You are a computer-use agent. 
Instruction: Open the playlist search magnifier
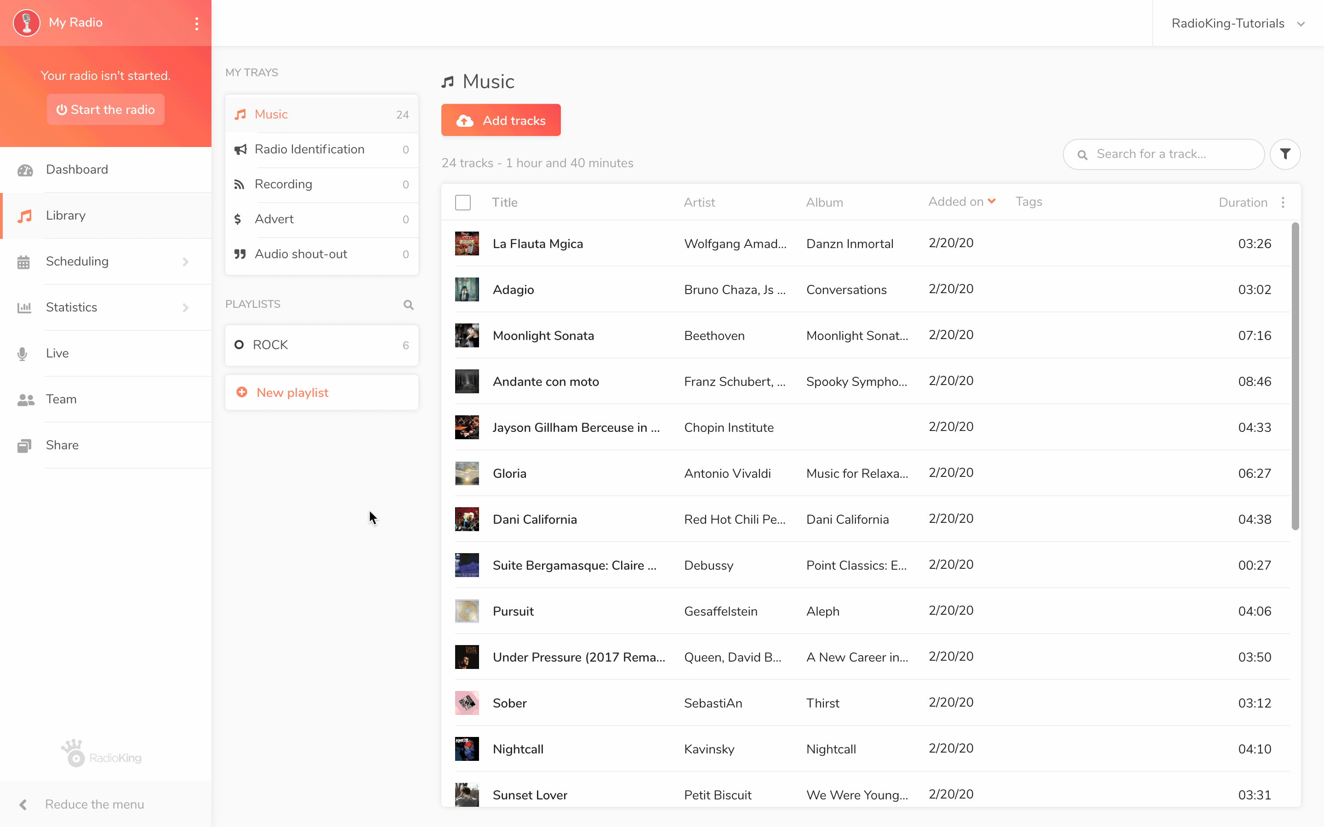408,305
